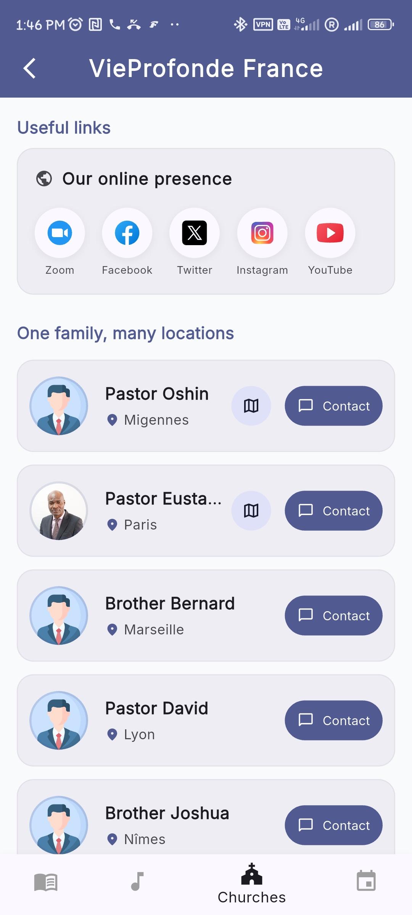The image size is (412, 915).
Task: Go back using the header arrow
Action: (x=30, y=69)
